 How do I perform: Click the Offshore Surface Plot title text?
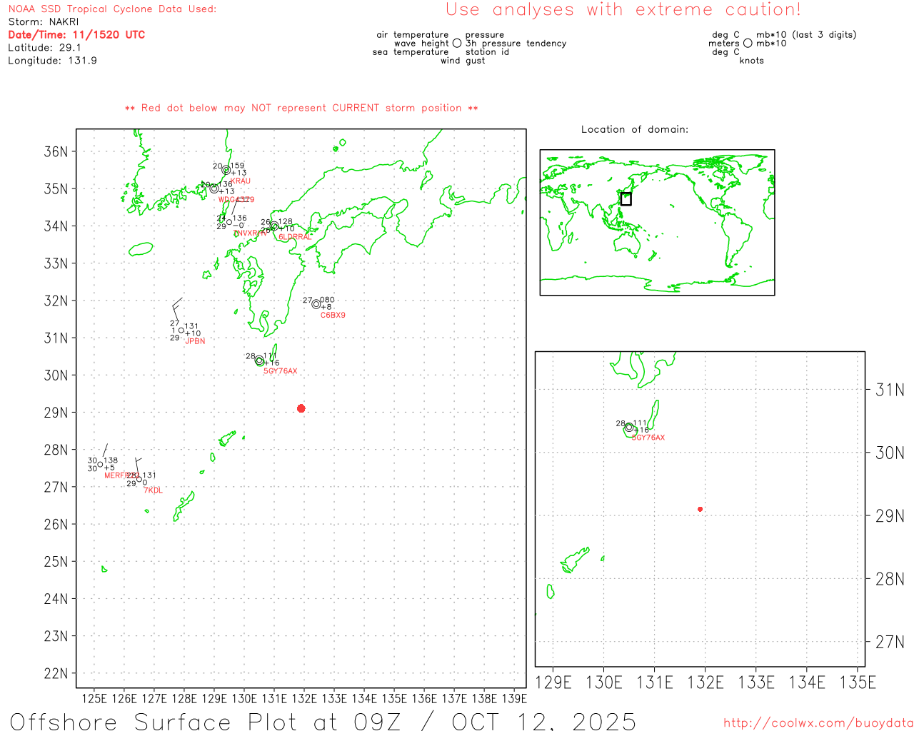[x=323, y=721]
